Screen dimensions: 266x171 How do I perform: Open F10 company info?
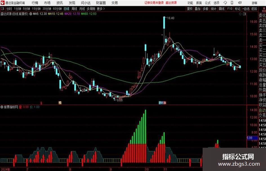pos(230,9)
